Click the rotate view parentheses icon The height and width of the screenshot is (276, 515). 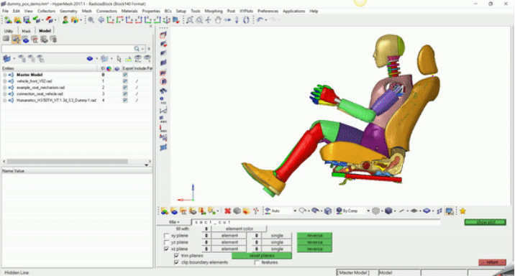coord(246,20)
